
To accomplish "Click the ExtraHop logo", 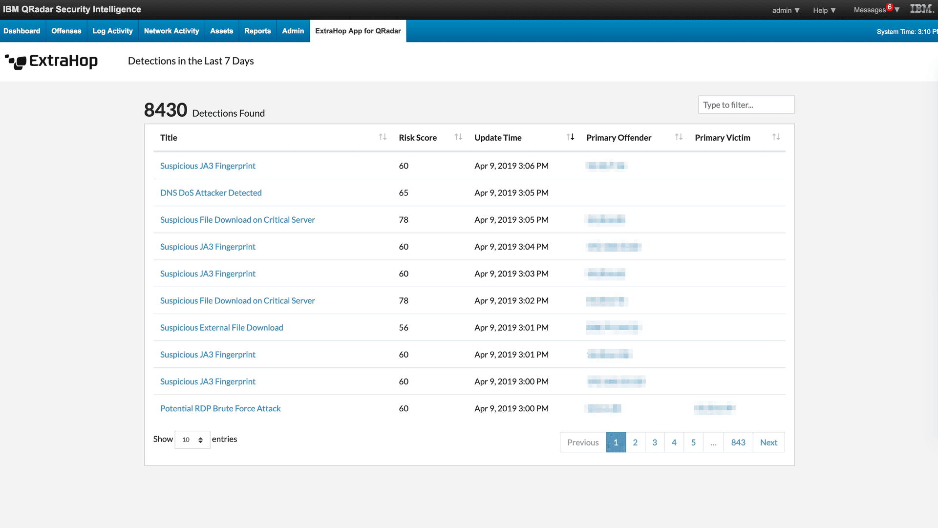I will point(51,61).
